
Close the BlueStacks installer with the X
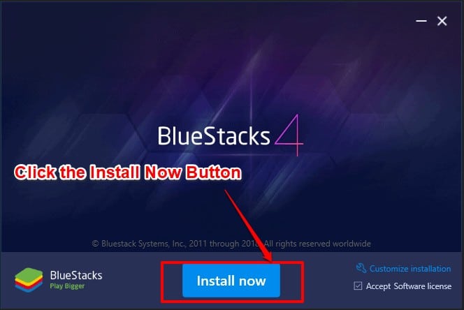pyautogui.click(x=442, y=21)
